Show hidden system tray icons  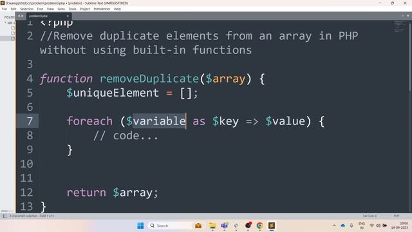pos(334,226)
